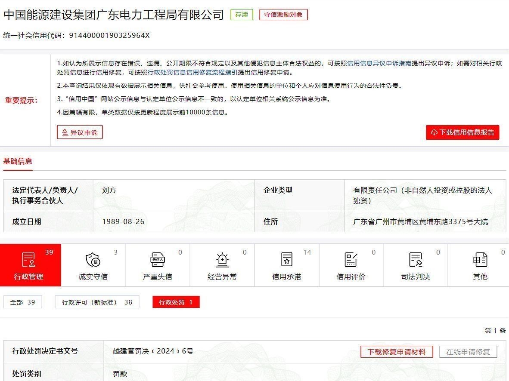Click the 行政管理 document icon

pos(28,260)
